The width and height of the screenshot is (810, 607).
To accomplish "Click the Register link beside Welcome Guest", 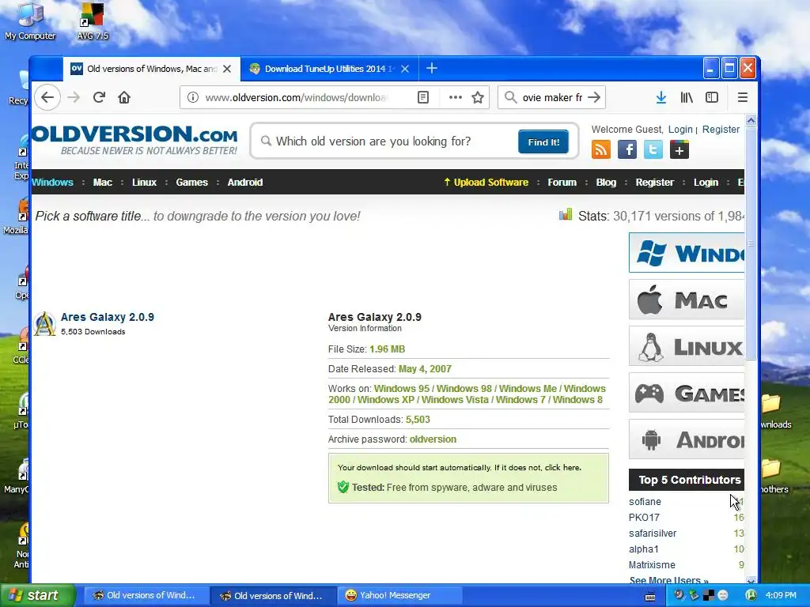I will (721, 130).
